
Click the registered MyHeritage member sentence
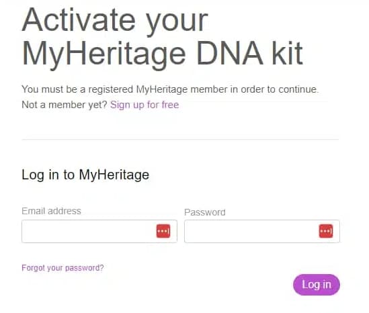170,89
